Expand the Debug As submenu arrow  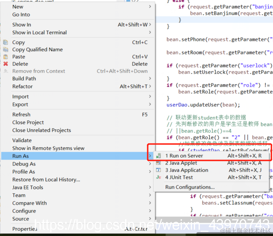pos(150,164)
